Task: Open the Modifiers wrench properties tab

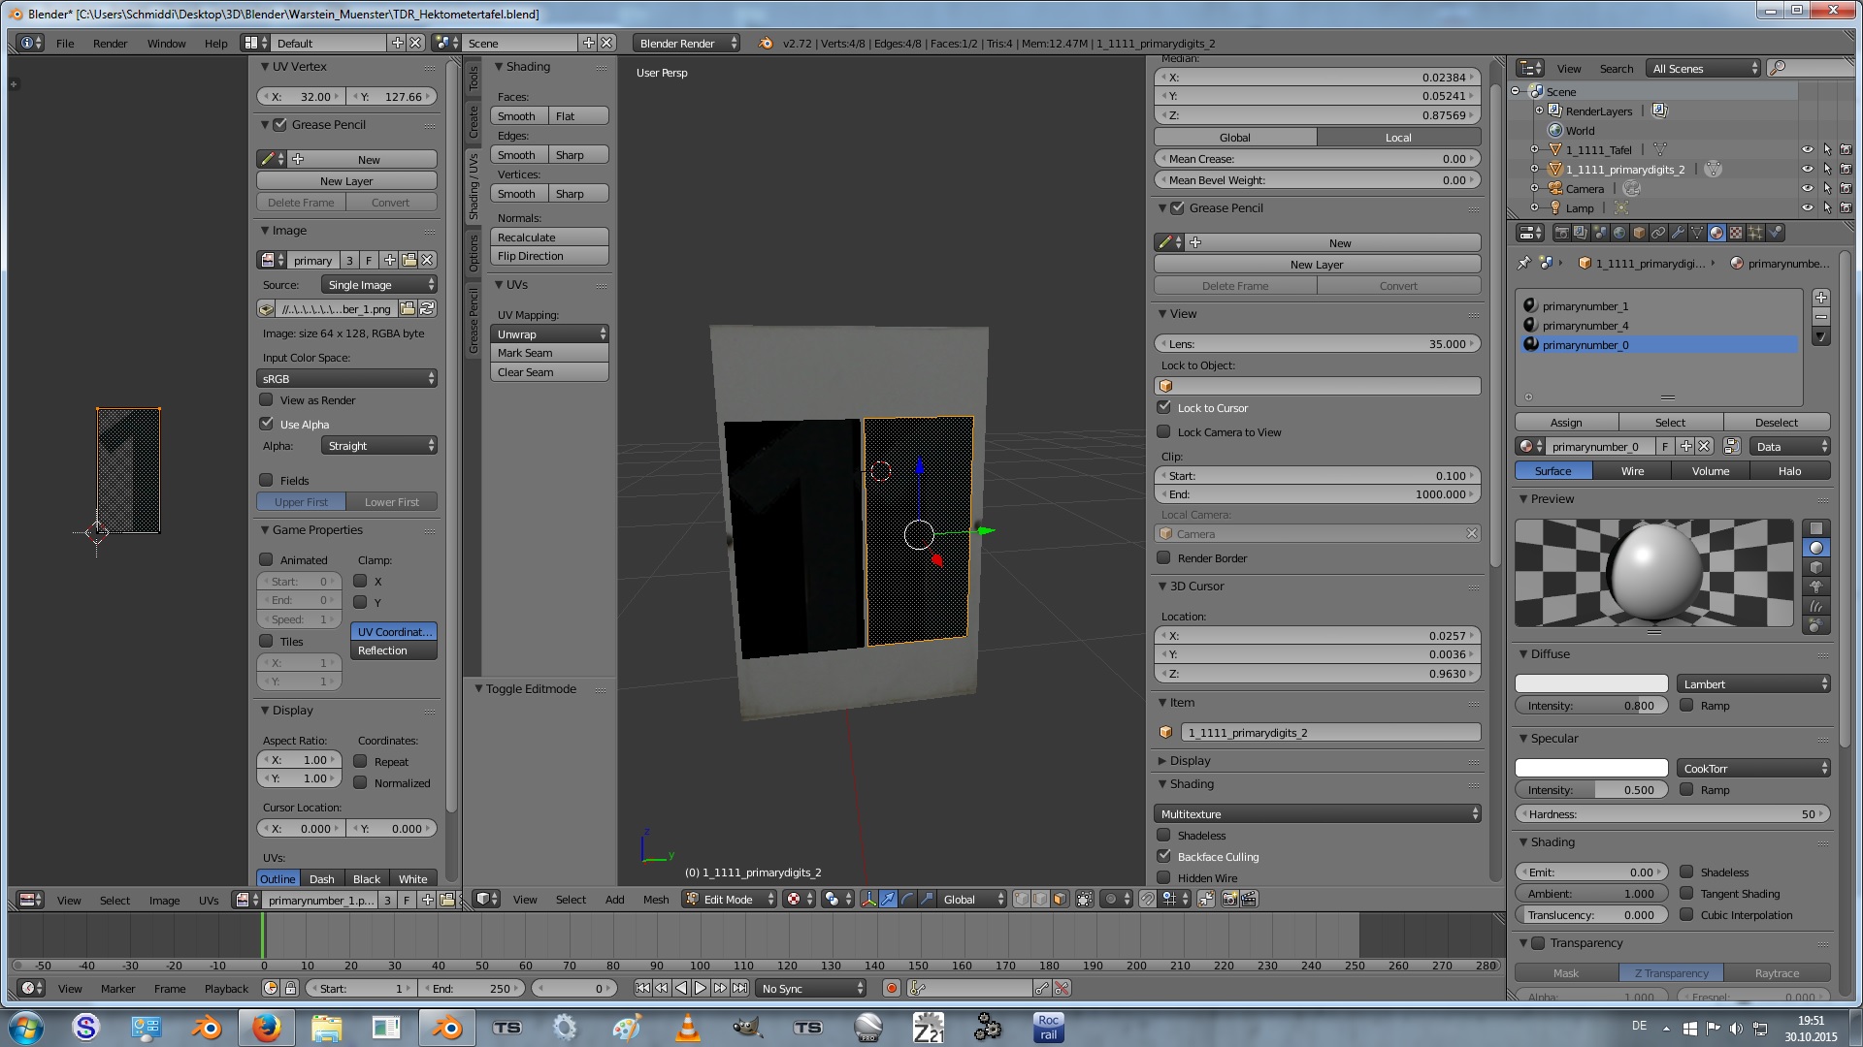Action: [x=1678, y=233]
